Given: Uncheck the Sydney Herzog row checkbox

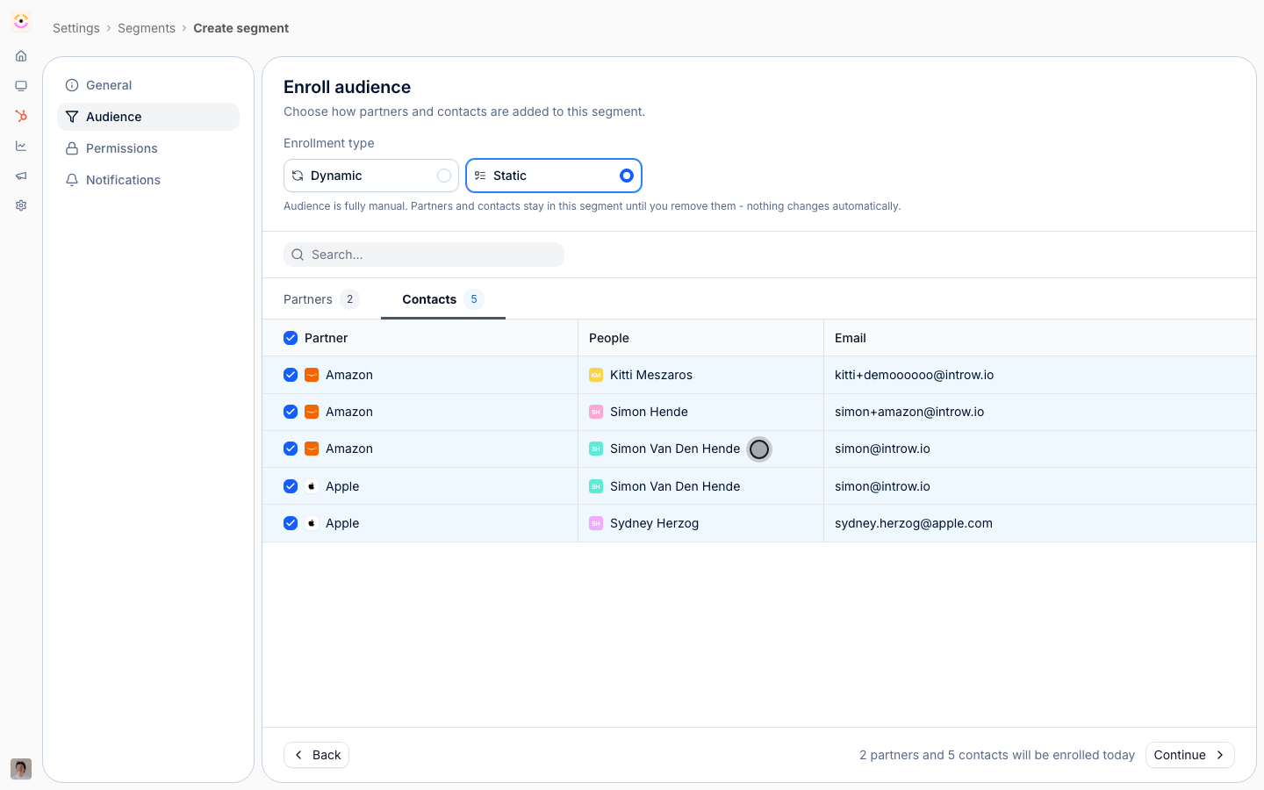Looking at the screenshot, I should tap(291, 523).
